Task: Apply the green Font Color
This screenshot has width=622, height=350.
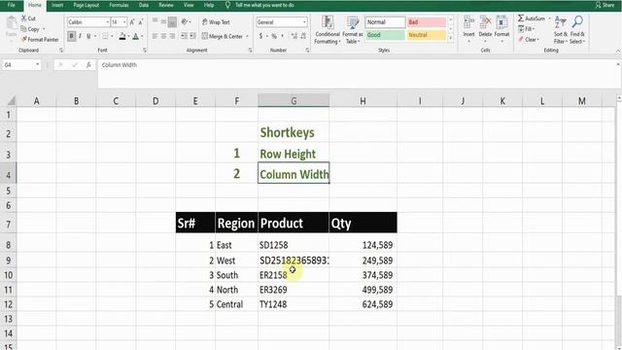Action: click(136, 36)
